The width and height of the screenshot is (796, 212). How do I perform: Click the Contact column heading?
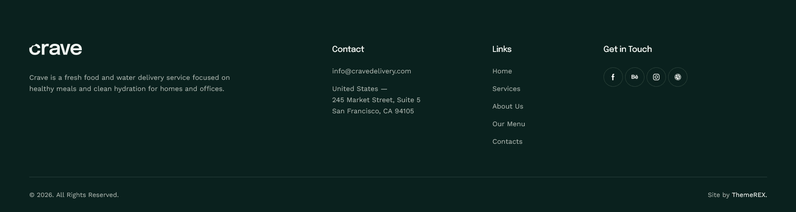tap(348, 49)
